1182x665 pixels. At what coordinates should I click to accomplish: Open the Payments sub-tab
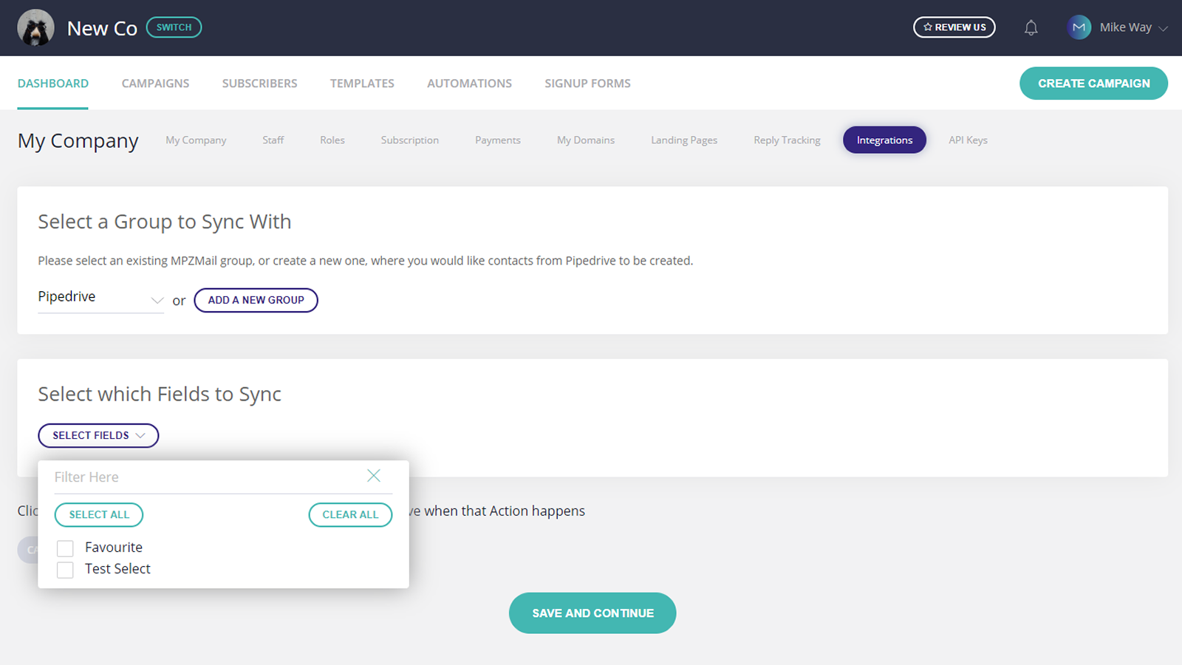click(498, 140)
